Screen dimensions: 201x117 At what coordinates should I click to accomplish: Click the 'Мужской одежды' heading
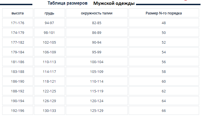(114, 4)
